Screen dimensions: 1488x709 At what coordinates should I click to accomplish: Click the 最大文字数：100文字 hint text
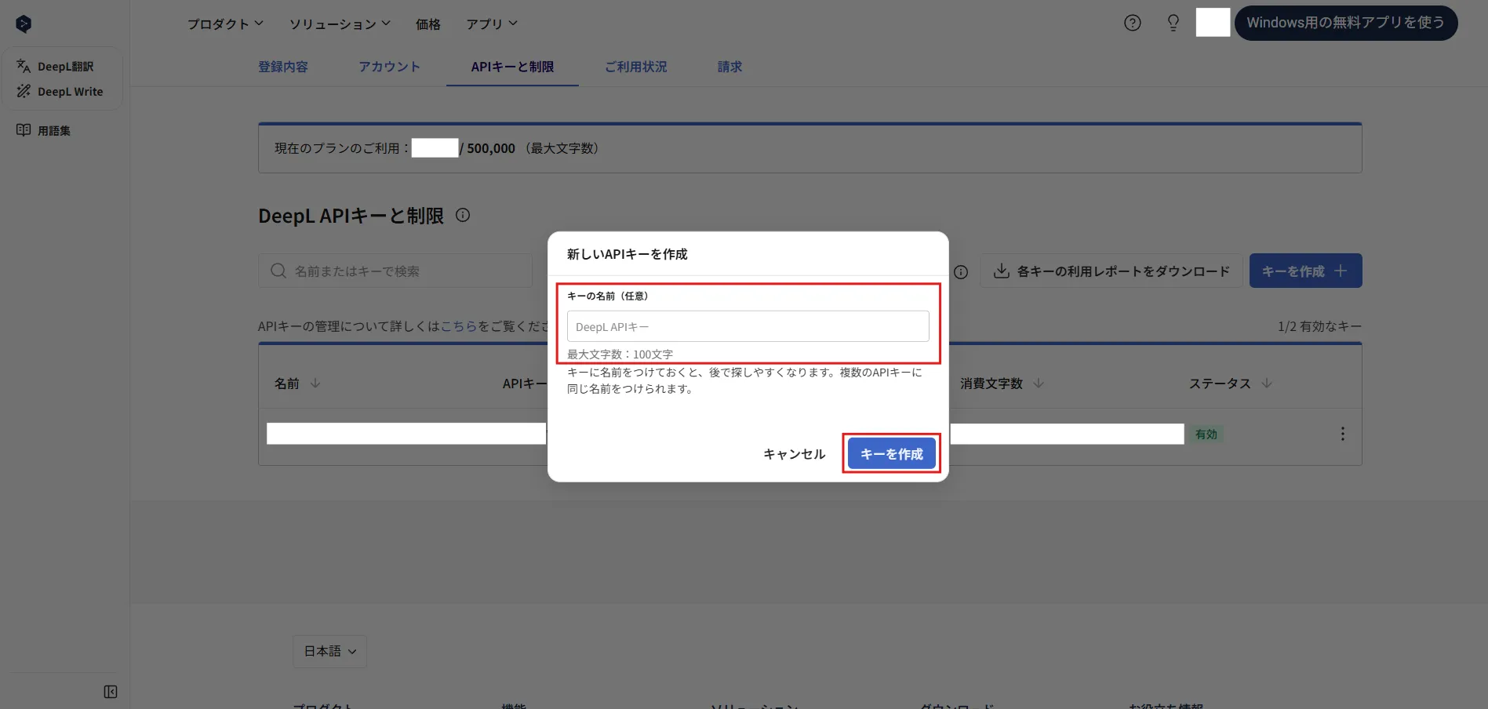620,354
